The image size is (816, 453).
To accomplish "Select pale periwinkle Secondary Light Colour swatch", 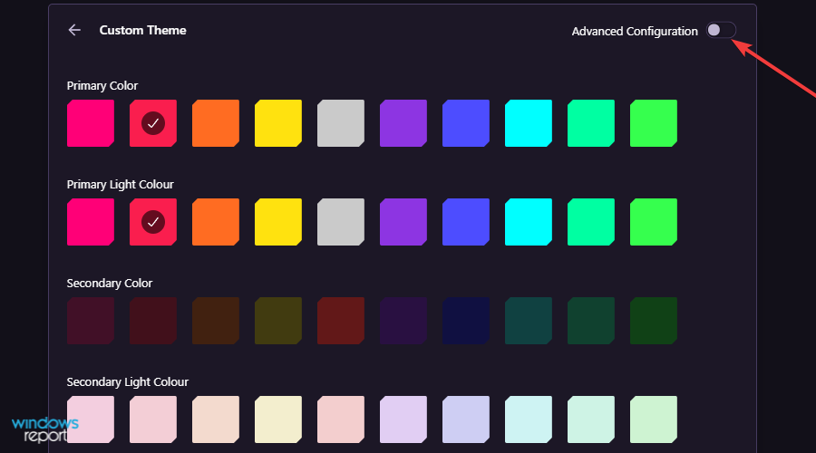I will pyautogui.click(x=466, y=419).
